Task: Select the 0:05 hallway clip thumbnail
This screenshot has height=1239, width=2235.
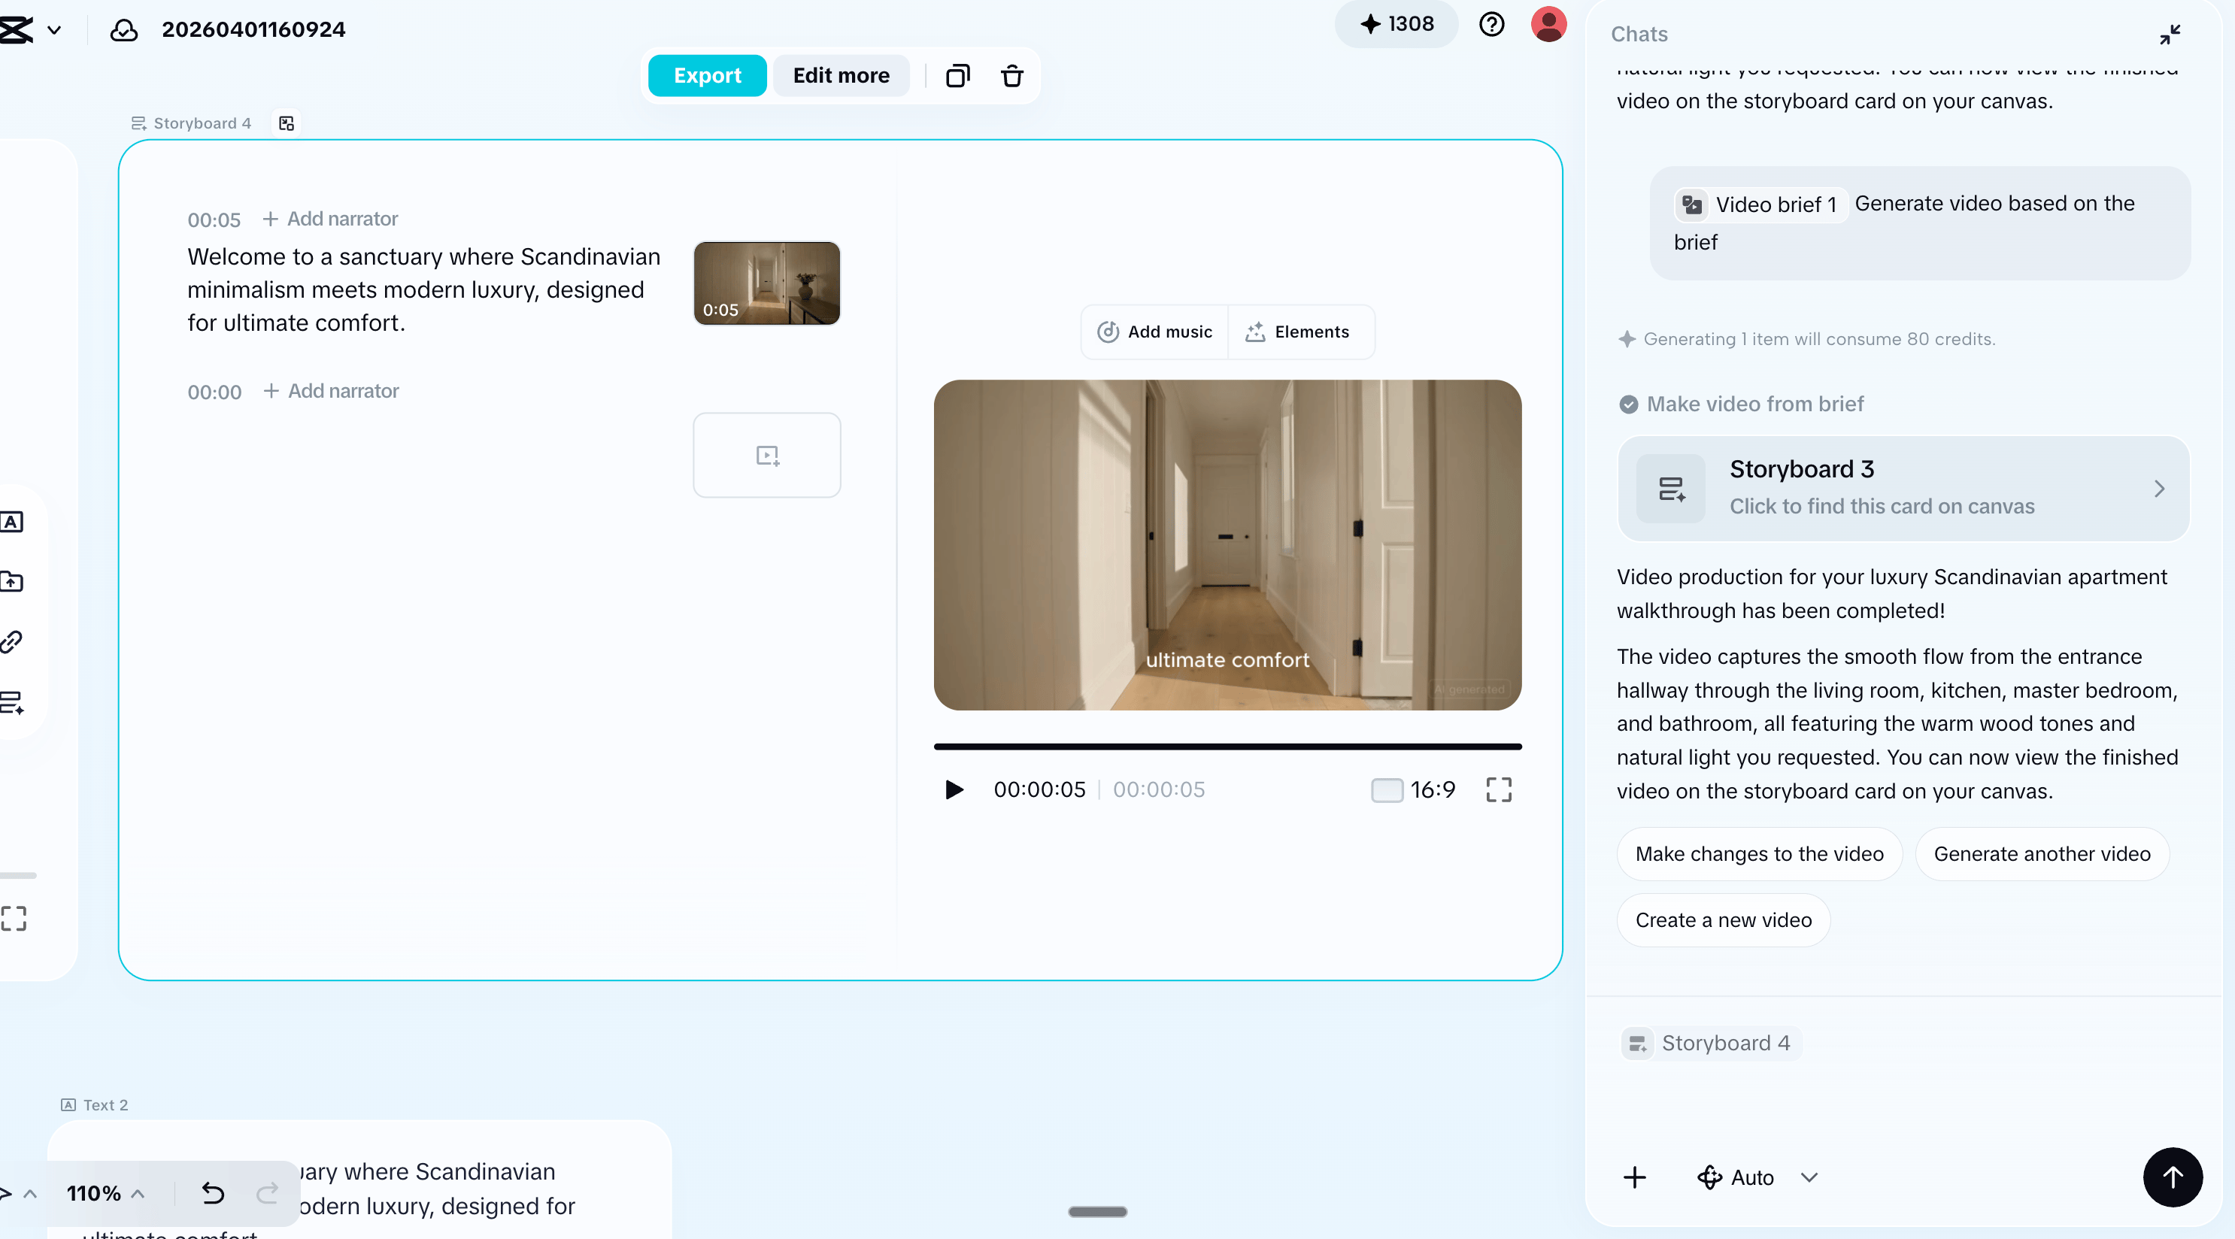Action: point(766,283)
